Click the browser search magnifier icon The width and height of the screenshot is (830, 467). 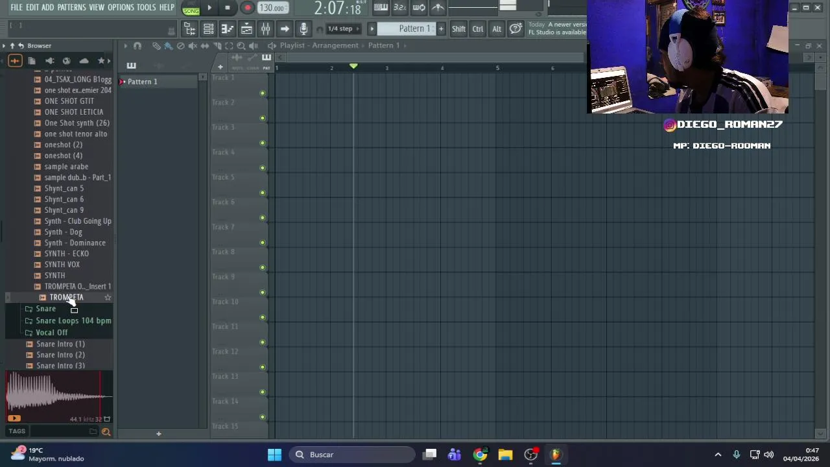pyautogui.click(x=106, y=432)
